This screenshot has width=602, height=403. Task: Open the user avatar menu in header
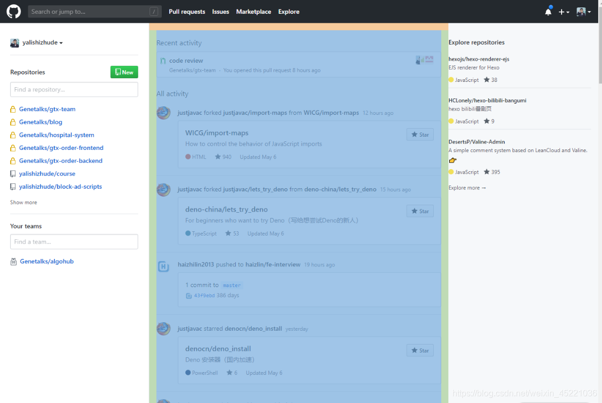point(583,12)
